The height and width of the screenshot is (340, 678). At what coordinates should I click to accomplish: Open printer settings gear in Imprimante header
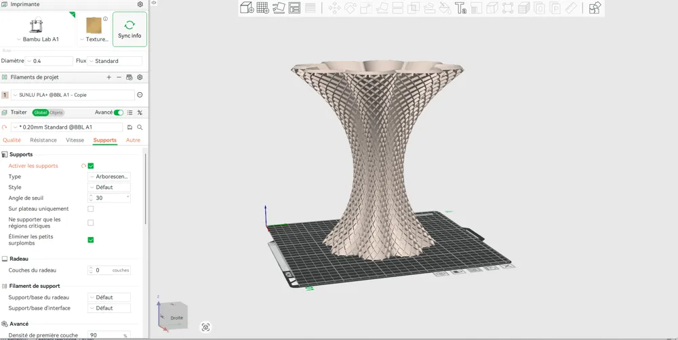click(x=140, y=4)
